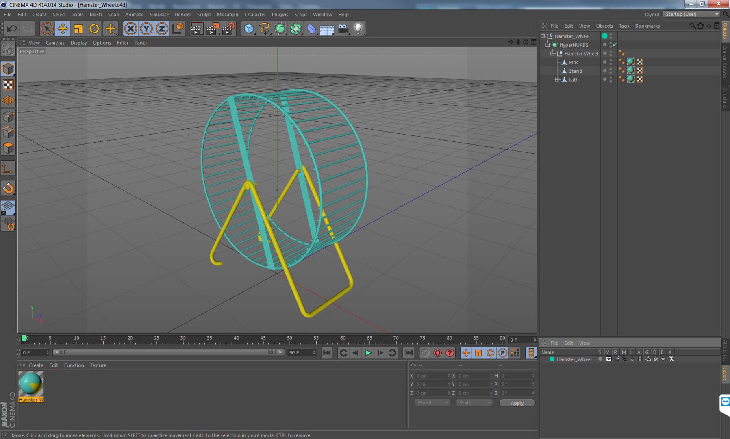Screen dimensions: 730x439
Task: Open the Layout Startup (User) dropdown
Action: click(691, 14)
